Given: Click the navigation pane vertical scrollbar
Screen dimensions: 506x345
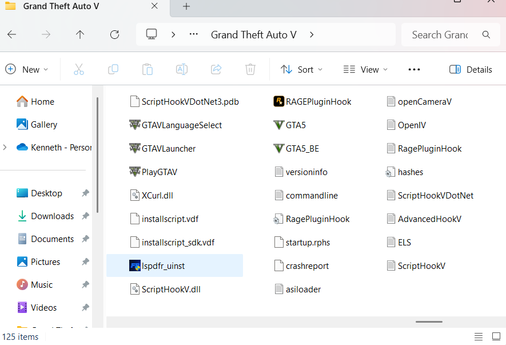Looking at the screenshot, I should pyautogui.click(x=97, y=155).
